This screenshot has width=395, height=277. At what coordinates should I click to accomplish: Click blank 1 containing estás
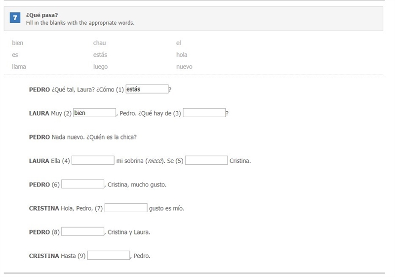(147, 89)
